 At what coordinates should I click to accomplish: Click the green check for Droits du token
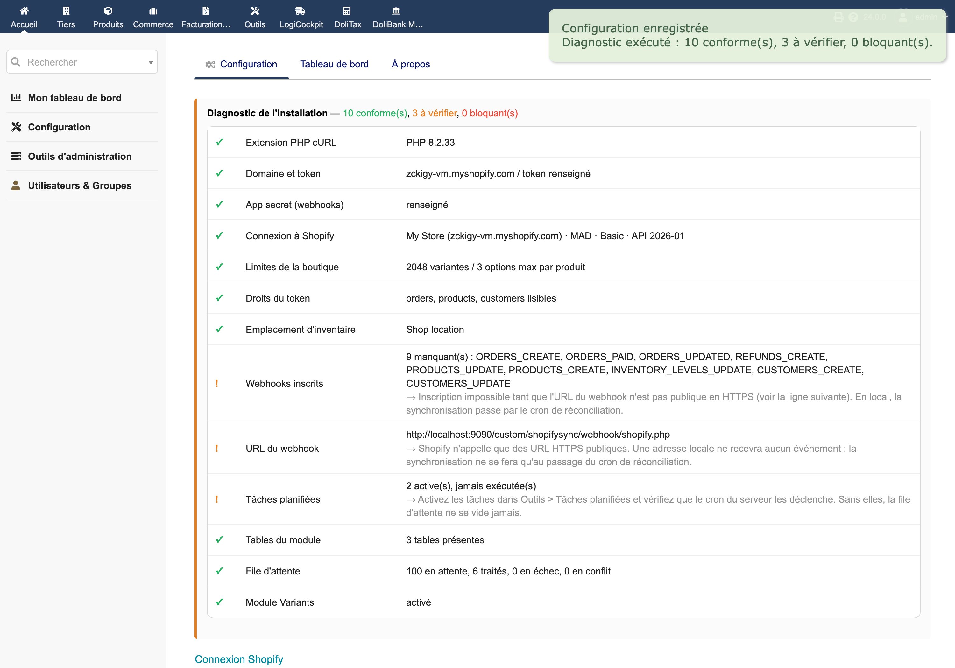click(x=220, y=298)
